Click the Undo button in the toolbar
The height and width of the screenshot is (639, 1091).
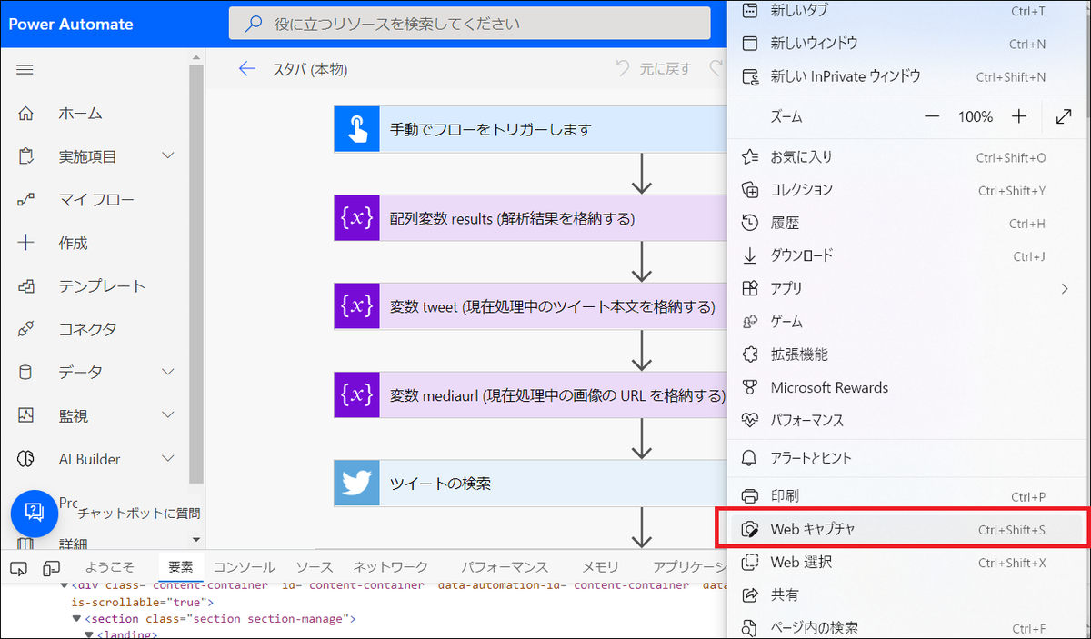click(654, 68)
